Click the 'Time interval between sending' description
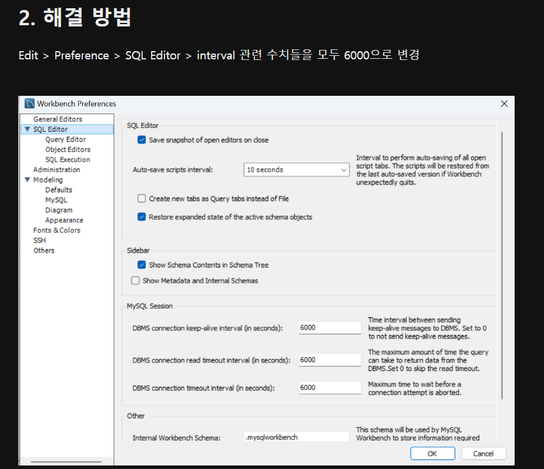This screenshot has height=469, width=544. (x=428, y=328)
